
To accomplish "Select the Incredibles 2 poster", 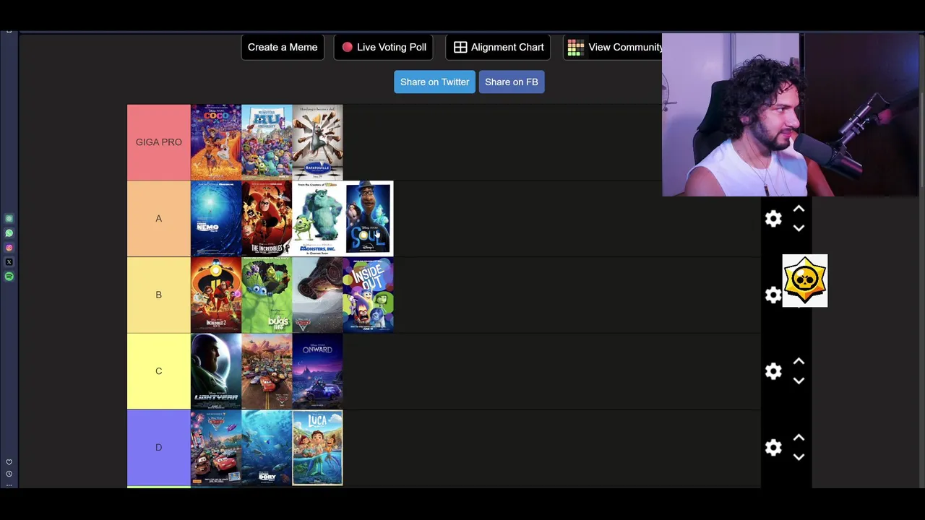I will pyautogui.click(x=216, y=295).
